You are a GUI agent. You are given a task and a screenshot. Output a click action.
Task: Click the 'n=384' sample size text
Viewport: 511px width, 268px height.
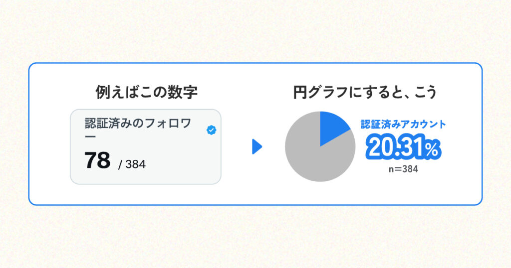coord(403,169)
